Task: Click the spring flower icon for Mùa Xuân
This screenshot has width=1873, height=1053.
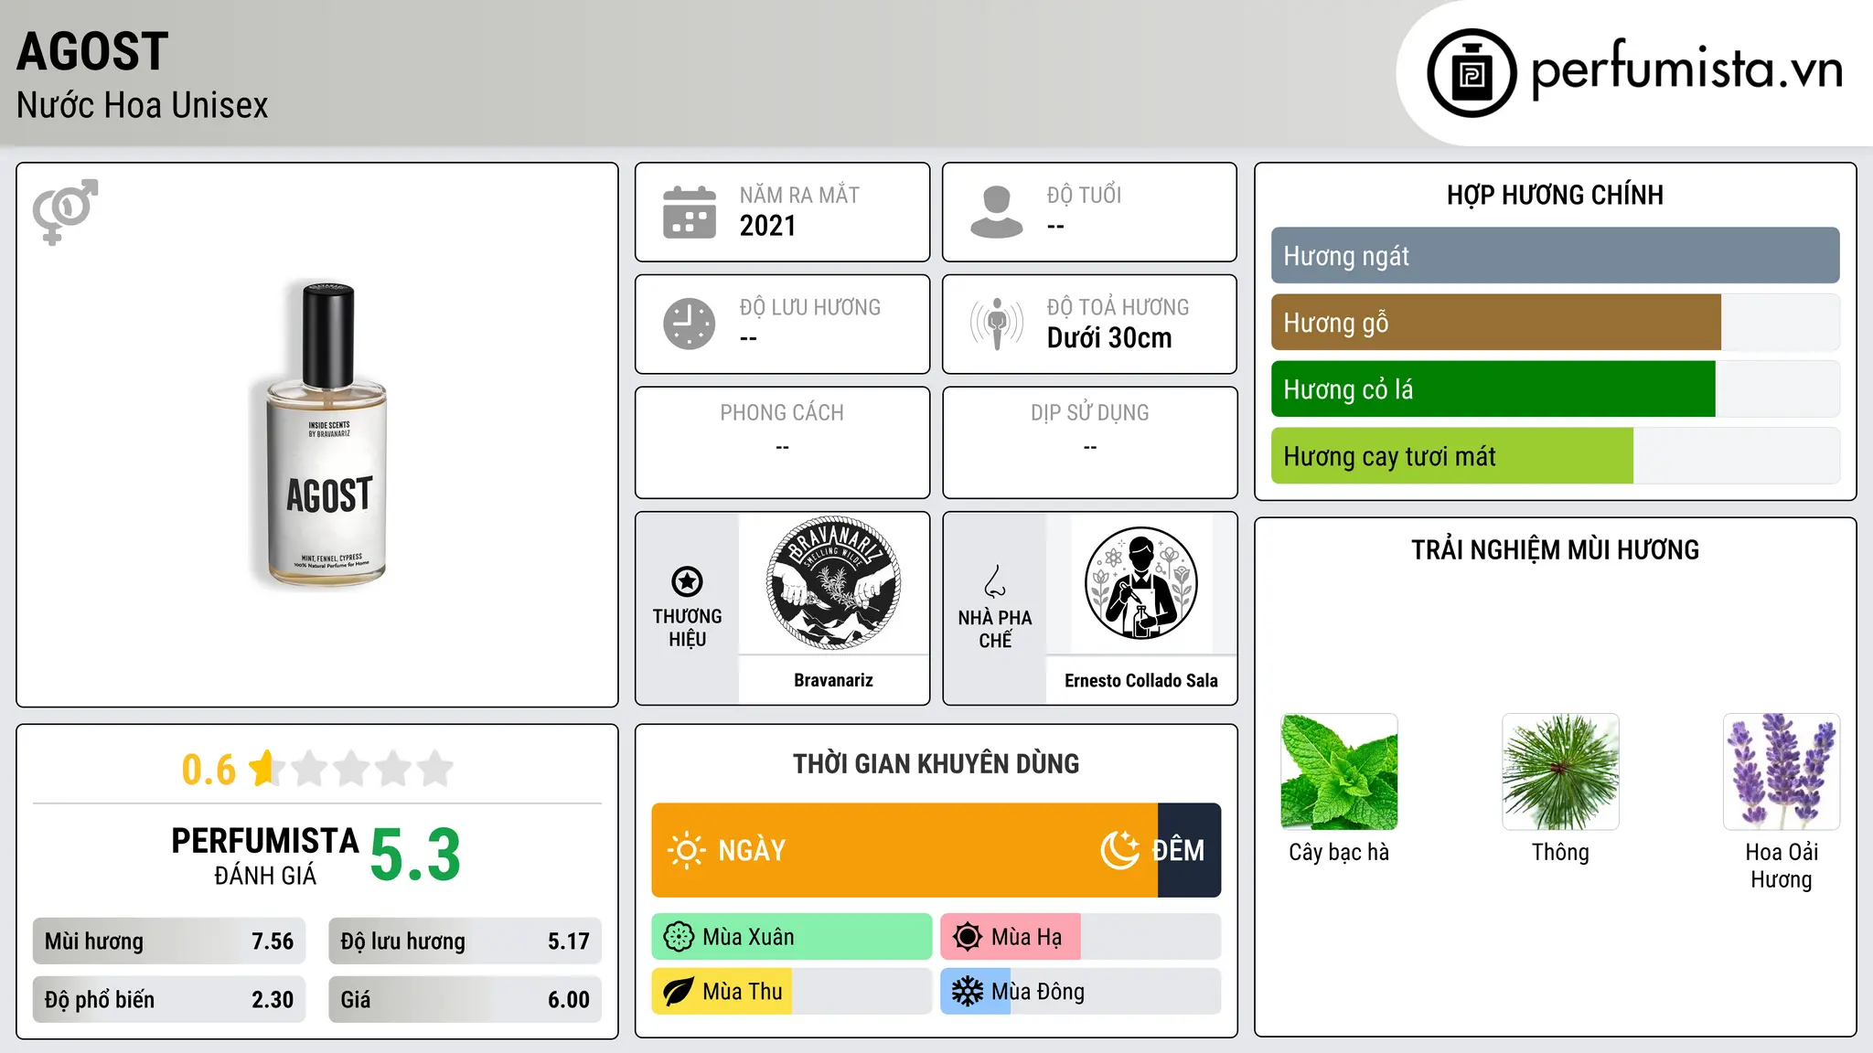Action: 679,937
